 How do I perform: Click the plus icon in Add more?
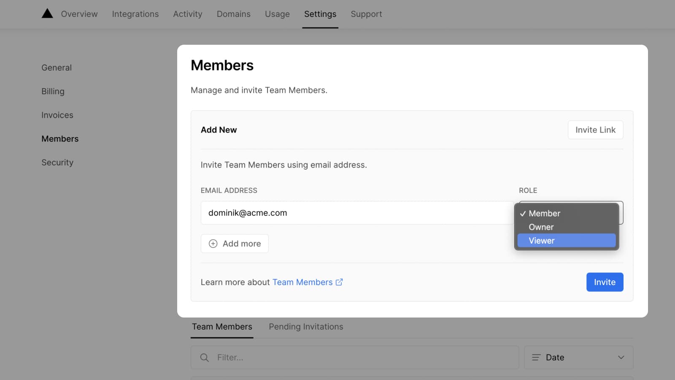(x=213, y=244)
